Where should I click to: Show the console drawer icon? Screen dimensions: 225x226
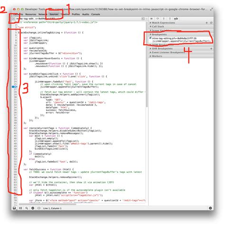point(20,208)
